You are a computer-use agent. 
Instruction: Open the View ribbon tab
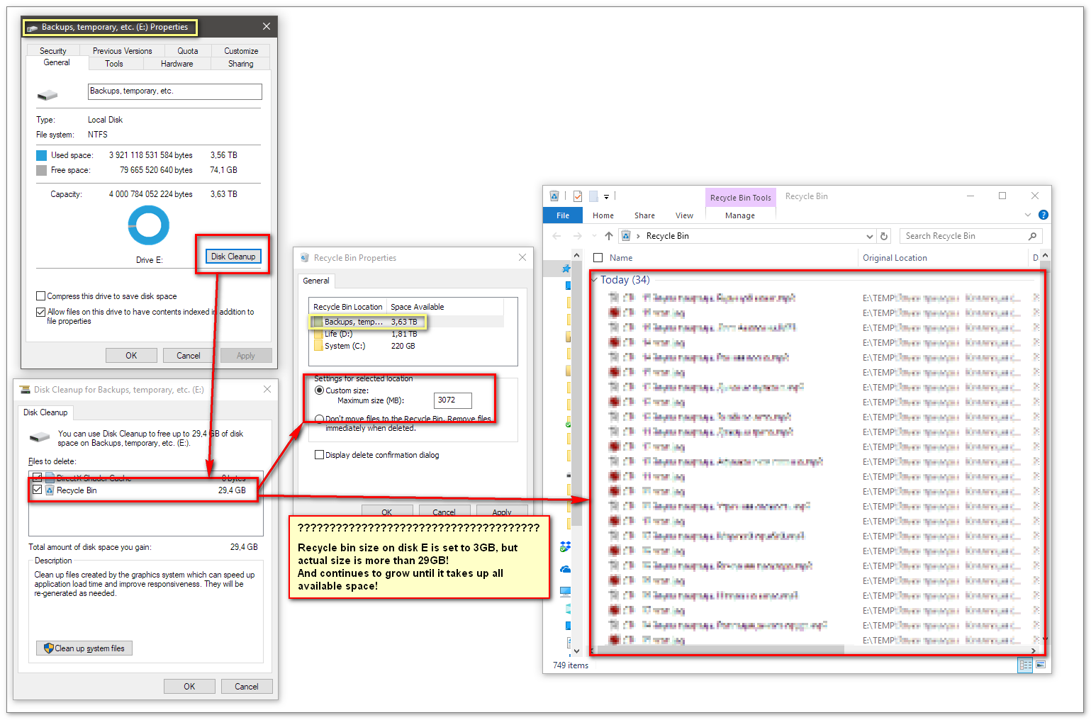684,215
